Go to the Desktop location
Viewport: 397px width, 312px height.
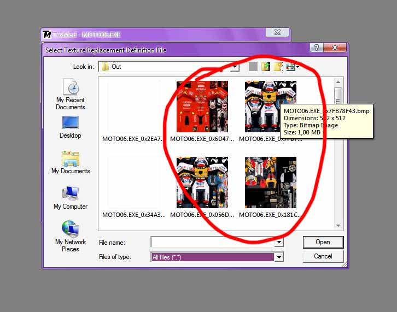71,127
